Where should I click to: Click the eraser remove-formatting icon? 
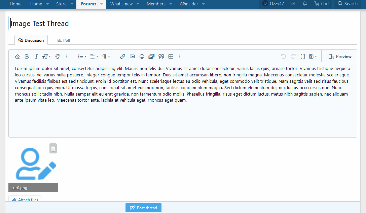point(17,57)
